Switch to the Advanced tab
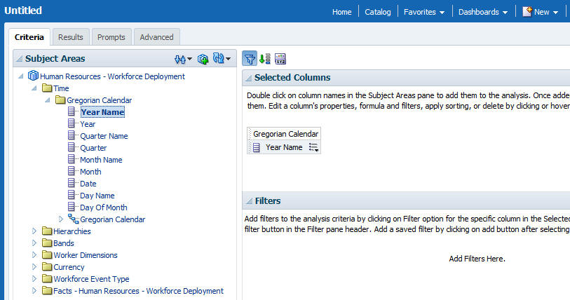The width and height of the screenshot is (570, 300). tap(156, 37)
